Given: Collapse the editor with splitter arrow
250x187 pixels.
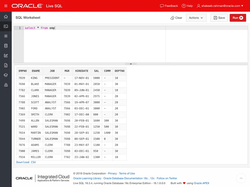Looking at the screenshot, I should 131,64.
